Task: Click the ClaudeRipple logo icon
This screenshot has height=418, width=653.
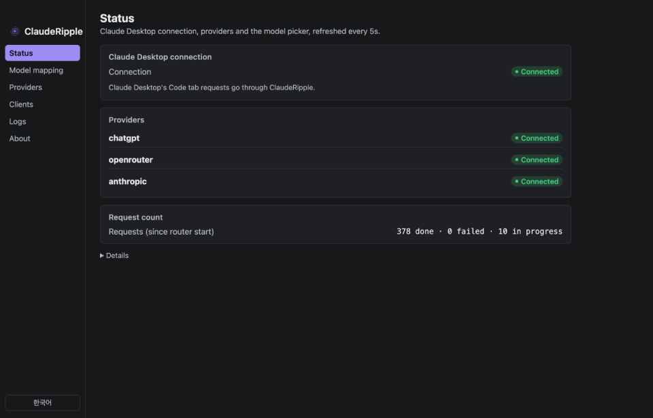Action: (15, 31)
